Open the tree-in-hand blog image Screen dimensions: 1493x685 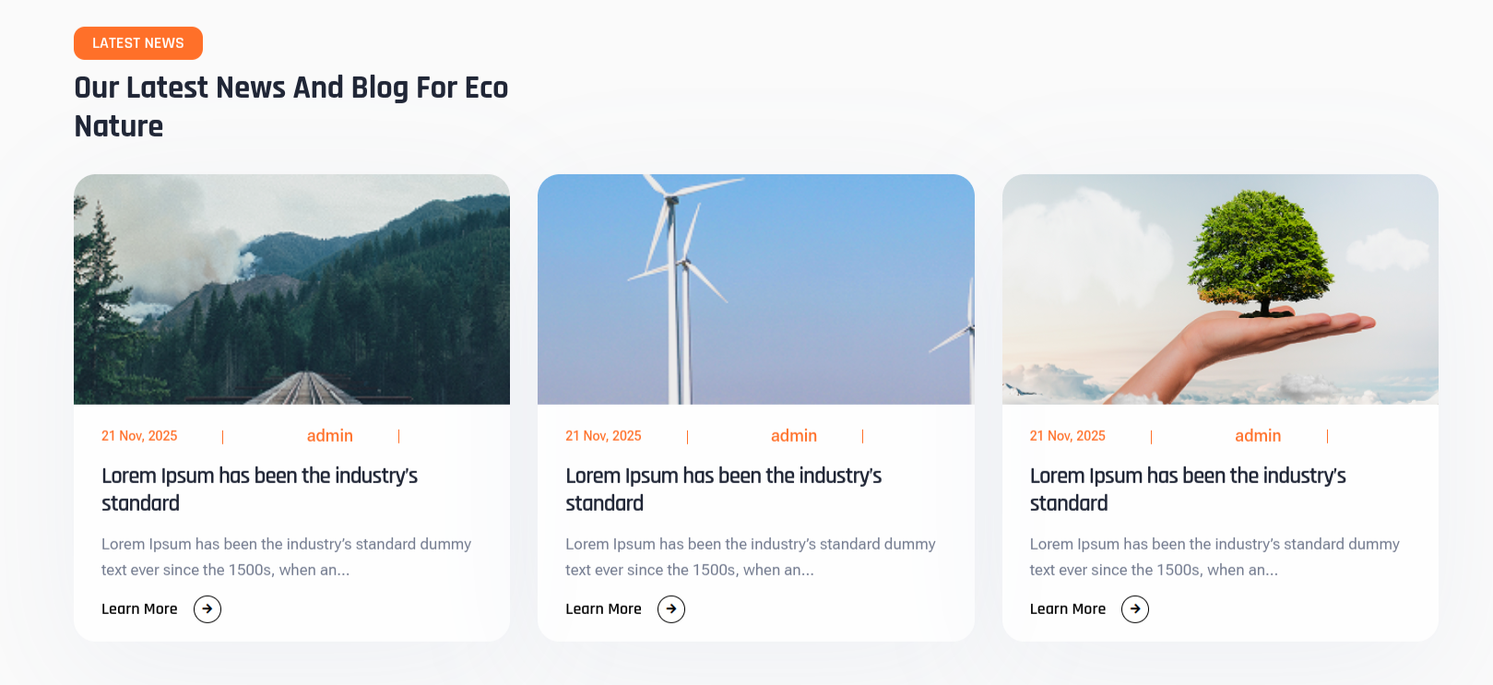(1220, 289)
